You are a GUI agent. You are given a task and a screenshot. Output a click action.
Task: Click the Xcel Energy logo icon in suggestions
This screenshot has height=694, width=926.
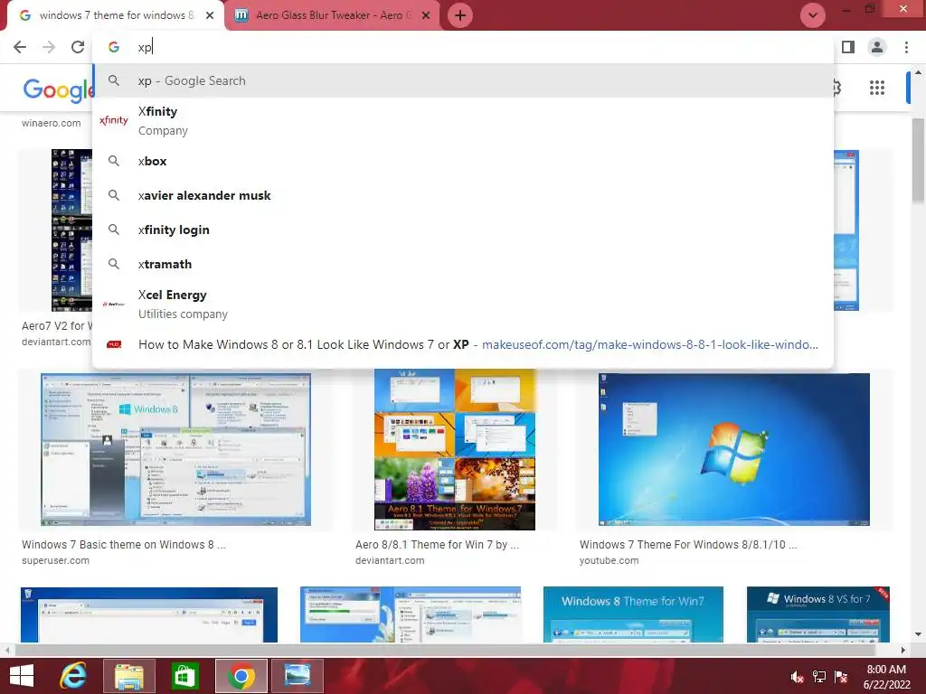point(114,304)
